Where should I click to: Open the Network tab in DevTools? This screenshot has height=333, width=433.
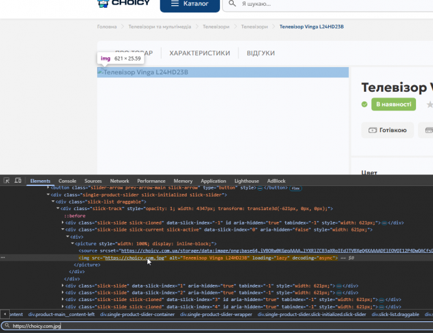120,181
